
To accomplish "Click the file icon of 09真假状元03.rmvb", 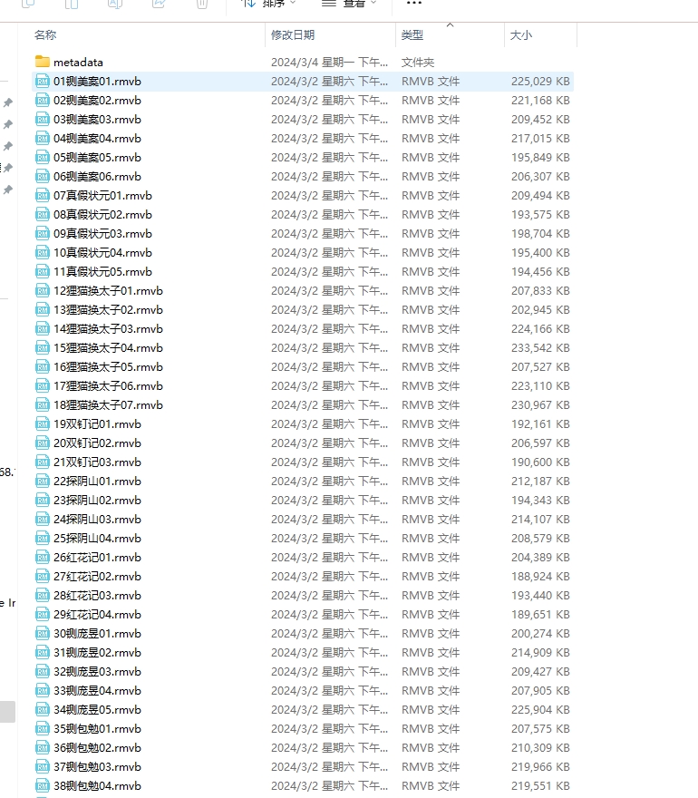I will [43, 234].
